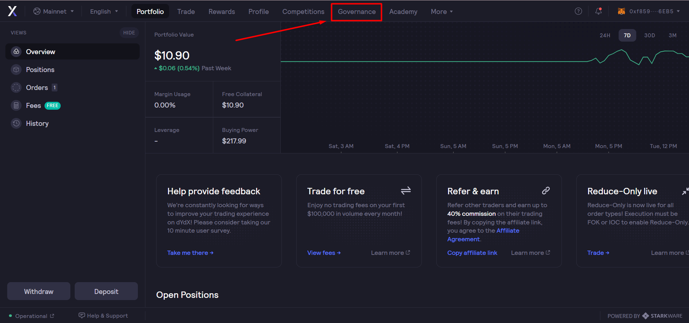The image size is (689, 323).
Task: Open Help & Support
Action: coord(103,315)
